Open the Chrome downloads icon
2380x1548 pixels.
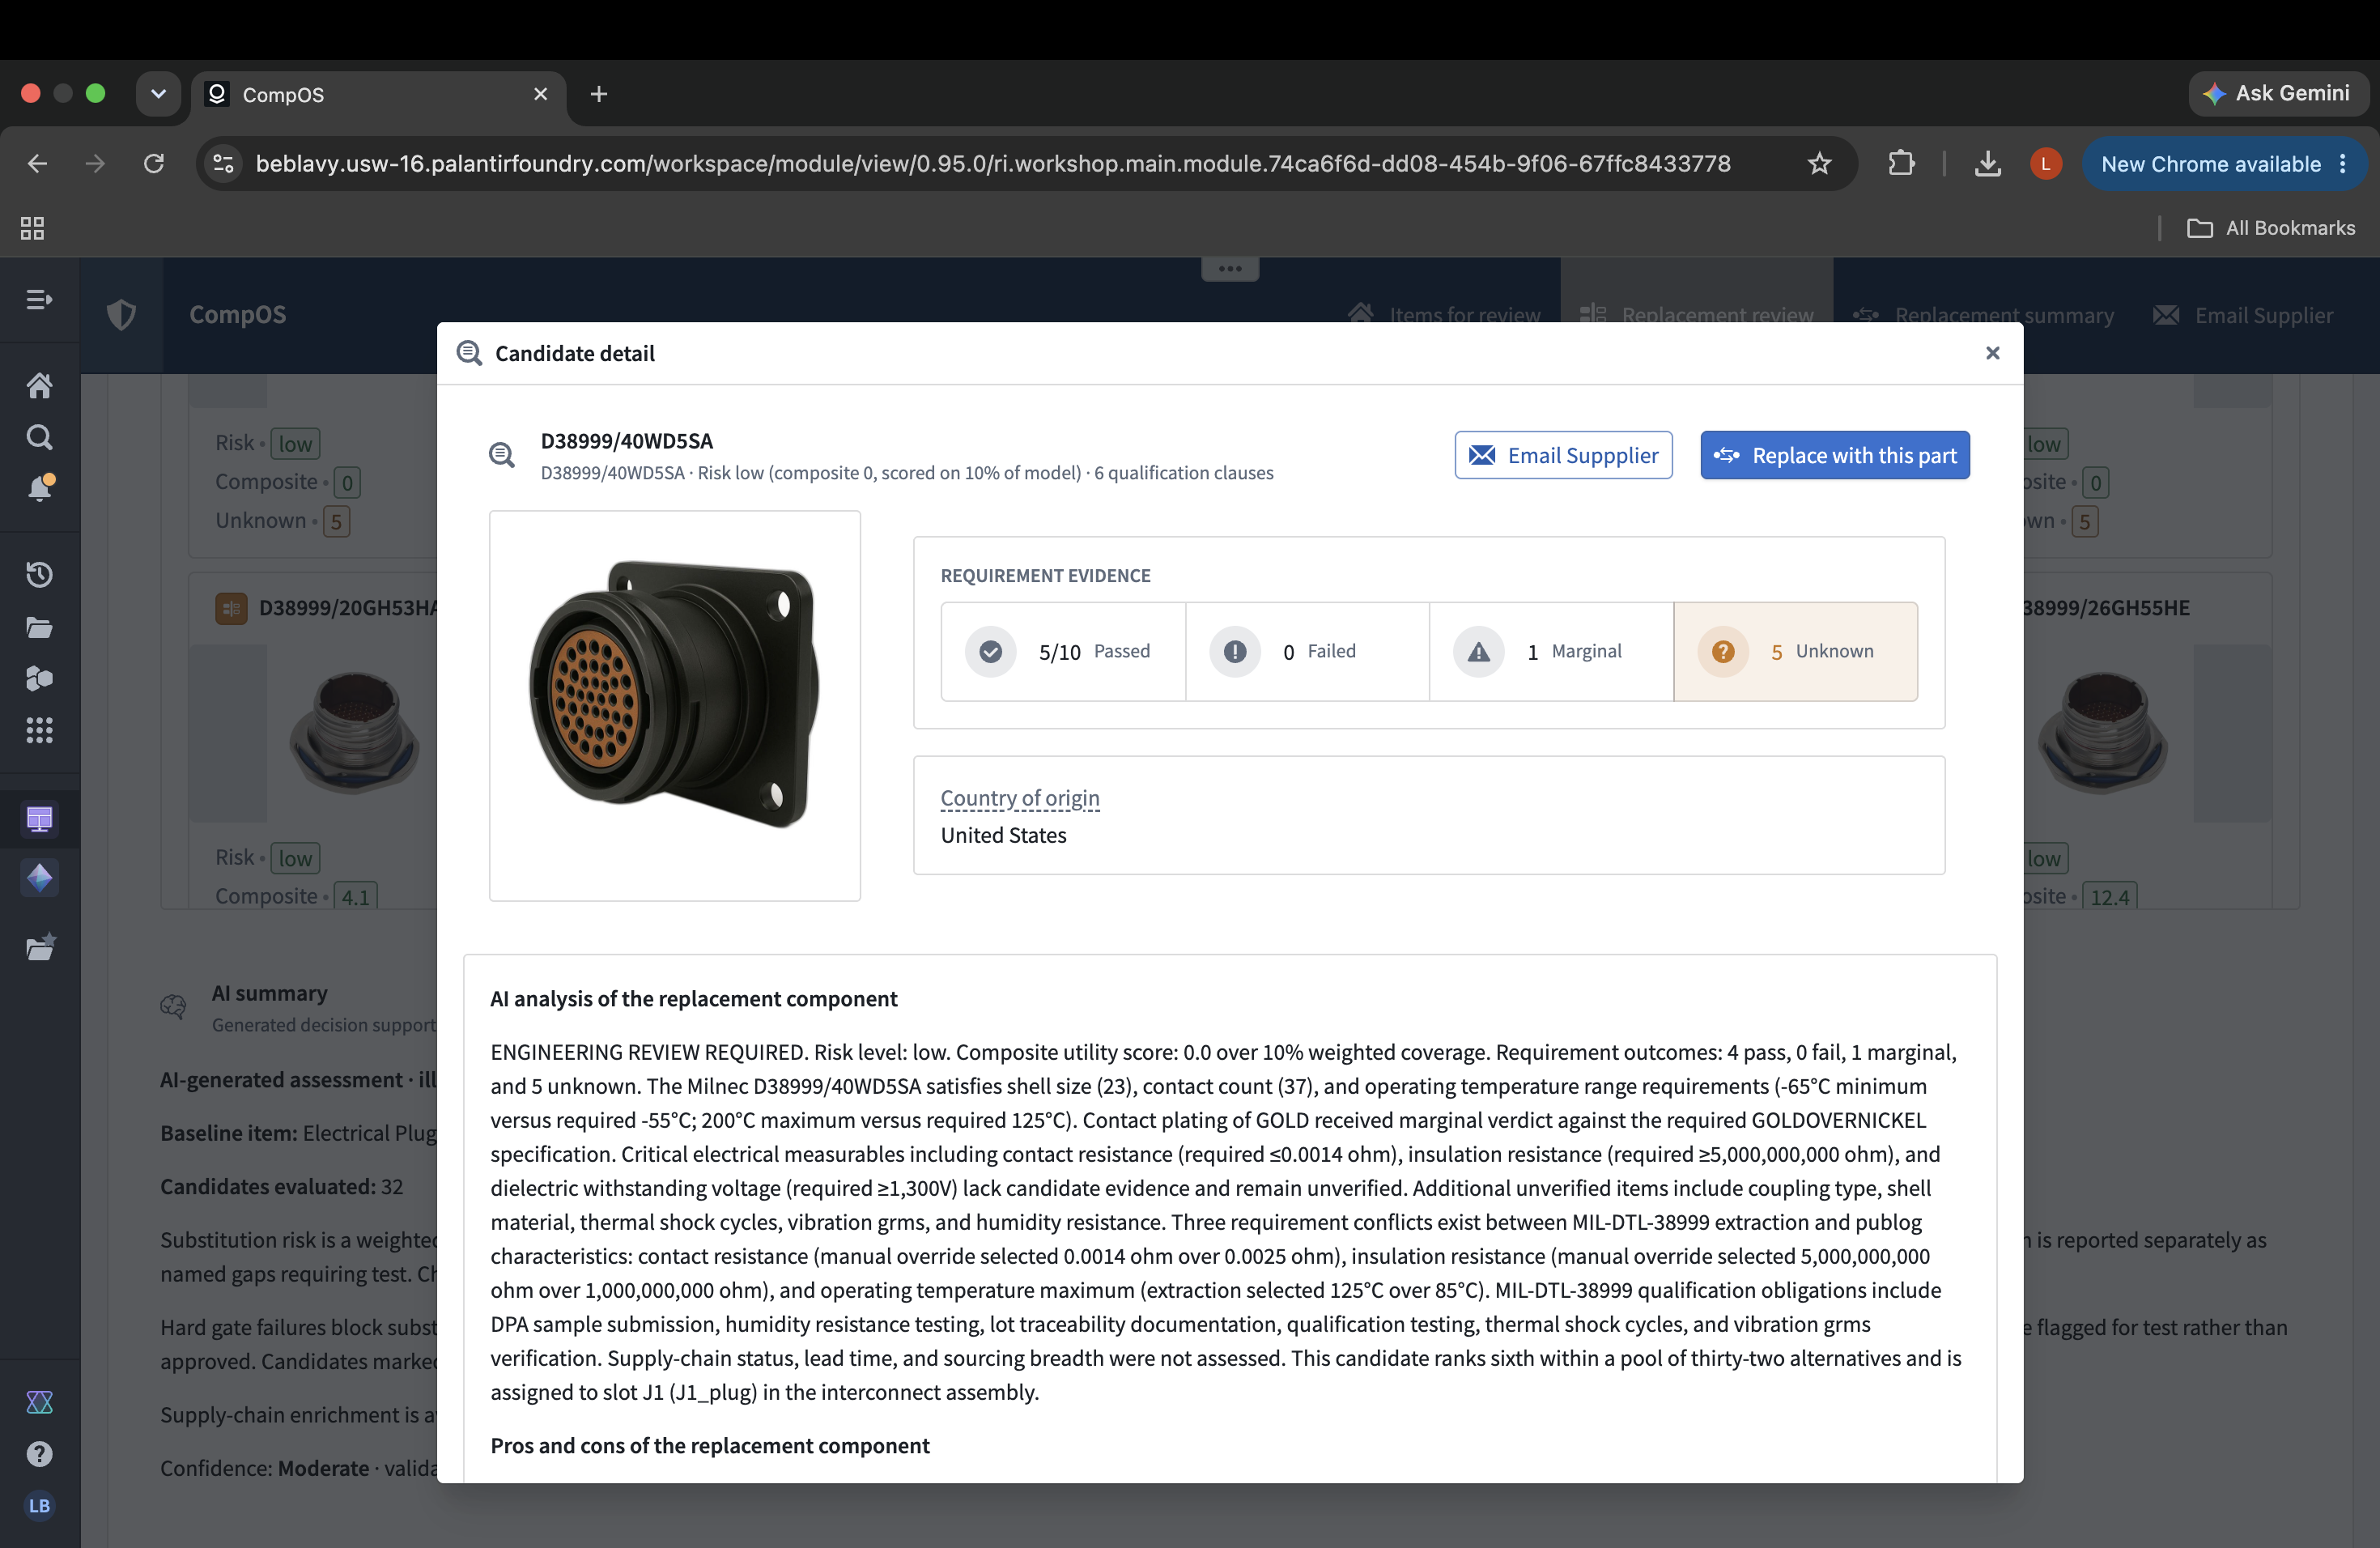click(1988, 163)
